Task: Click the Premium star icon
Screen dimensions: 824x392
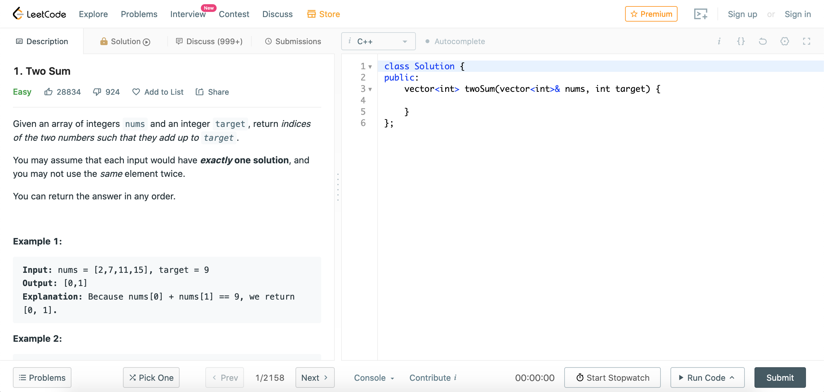Action: point(633,14)
